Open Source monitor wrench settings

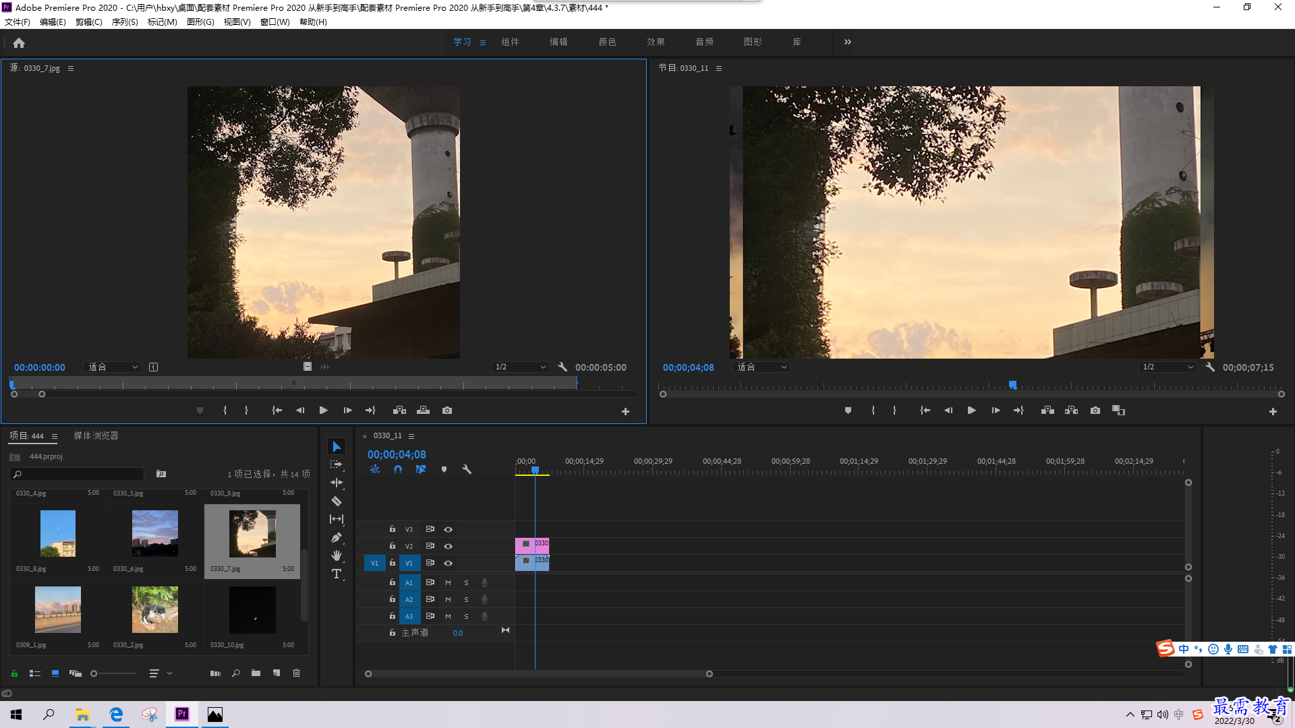[x=563, y=367]
